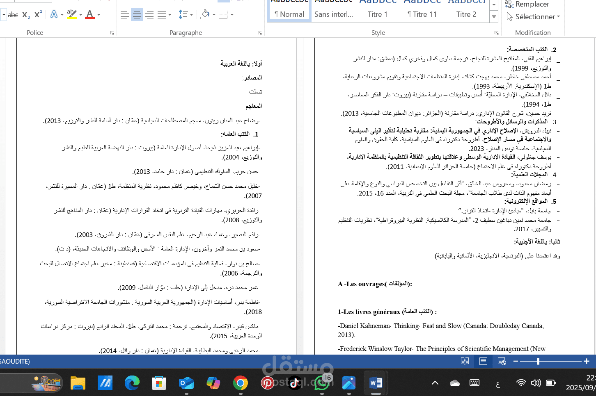Screen dimensions: 596x396
Task: Open OneDrive cloud tray icon
Action: (455, 383)
